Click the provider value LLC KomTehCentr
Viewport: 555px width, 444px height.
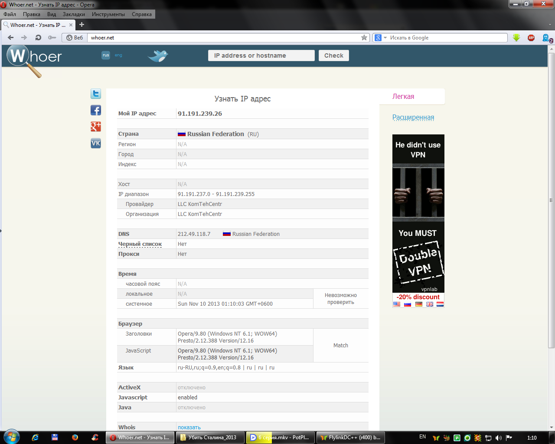click(x=200, y=204)
